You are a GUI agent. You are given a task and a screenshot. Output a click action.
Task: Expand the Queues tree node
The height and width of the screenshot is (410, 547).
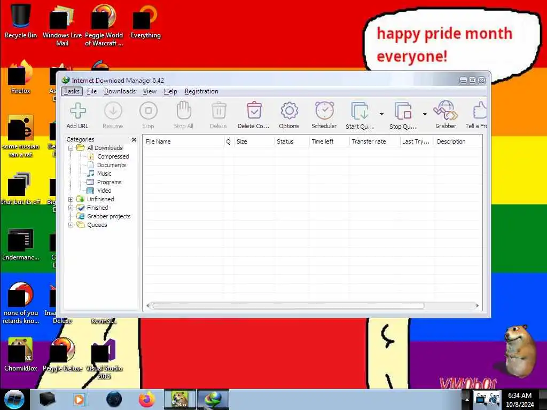[x=71, y=225]
